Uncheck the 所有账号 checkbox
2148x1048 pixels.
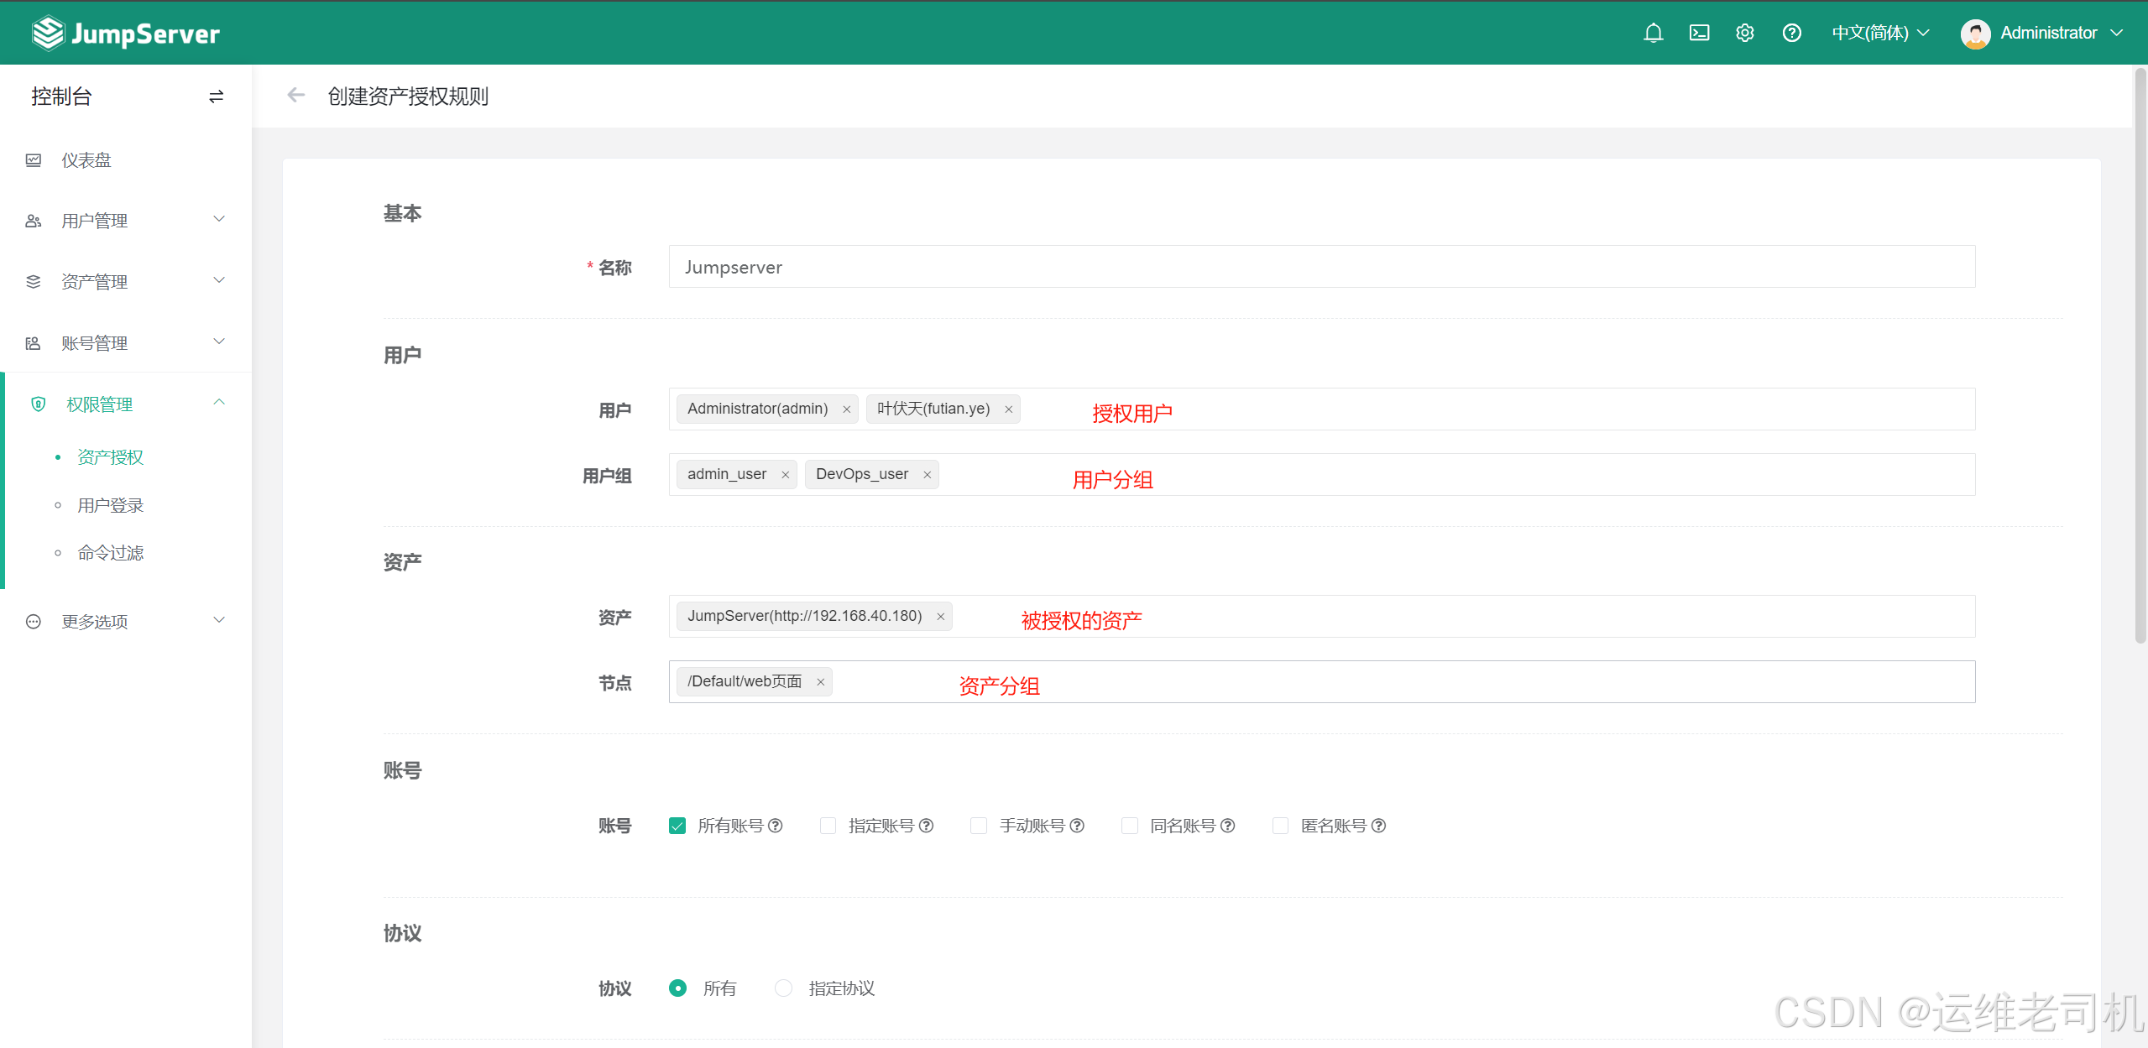point(677,826)
